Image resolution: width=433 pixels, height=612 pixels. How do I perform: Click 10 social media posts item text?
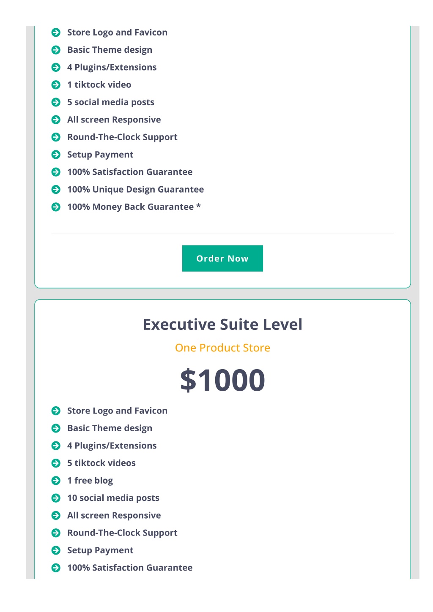click(x=113, y=498)
